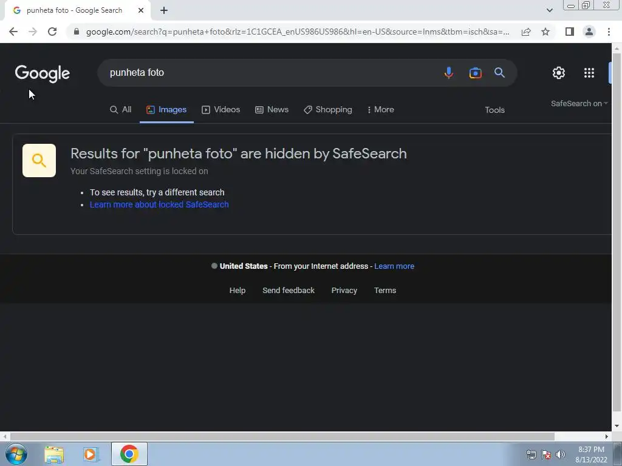Open the Privacy footer link
This screenshot has width=622, height=466.
(x=344, y=291)
